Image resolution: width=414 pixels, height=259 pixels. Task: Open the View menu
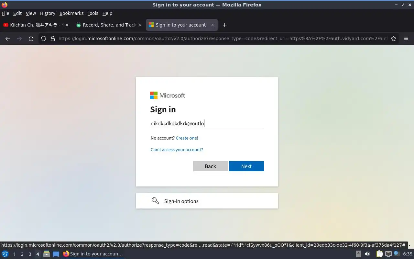pos(31,13)
